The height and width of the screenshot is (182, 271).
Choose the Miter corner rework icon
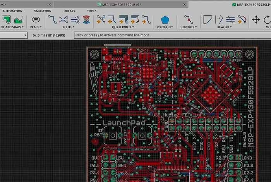click(208, 19)
